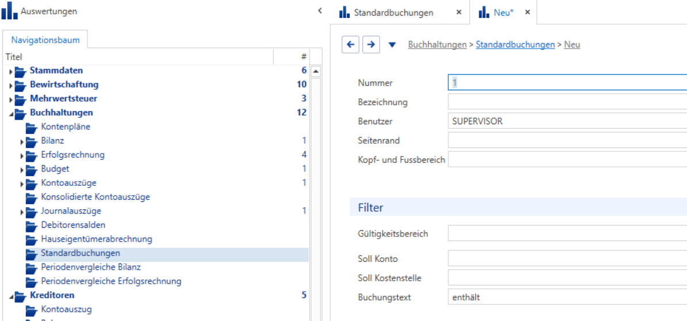Screen dimensions: 687x321
Task: Expand the Journalauszüge tree node
Action: tap(22, 212)
